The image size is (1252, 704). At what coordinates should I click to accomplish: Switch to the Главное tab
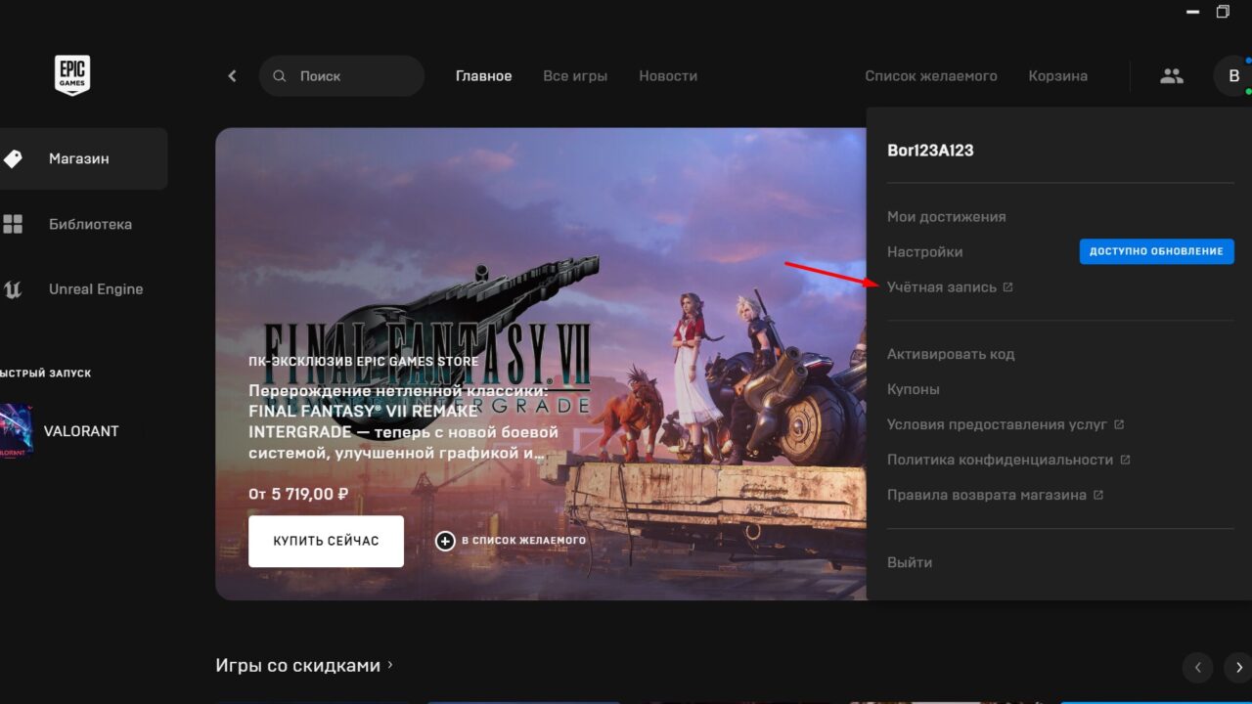pos(483,75)
